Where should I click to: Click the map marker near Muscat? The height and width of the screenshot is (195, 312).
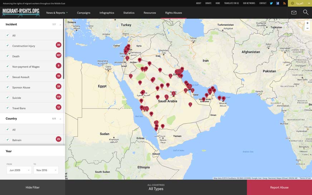[x=224, y=98]
